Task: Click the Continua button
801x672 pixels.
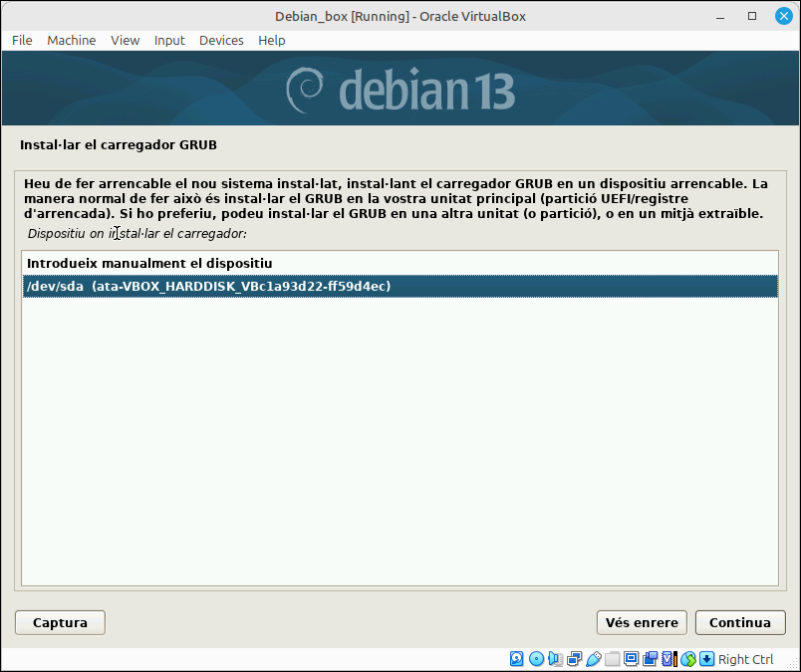Action: tap(740, 622)
